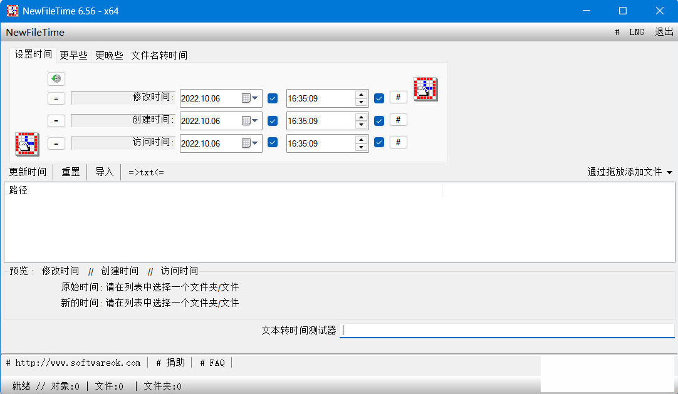Switch to the 设置时间 tab
678x394 pixels.
coord(33,54)
